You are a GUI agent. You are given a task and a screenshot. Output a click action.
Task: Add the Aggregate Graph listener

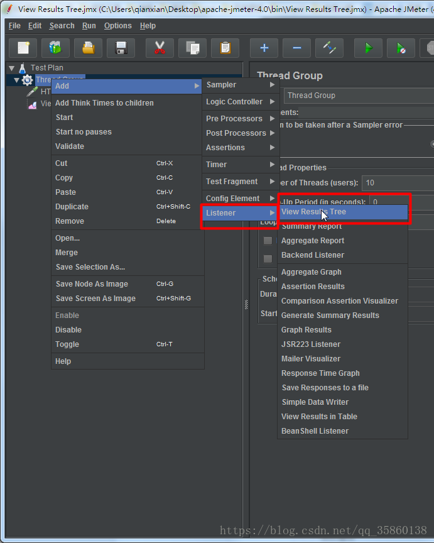point(343,272)
